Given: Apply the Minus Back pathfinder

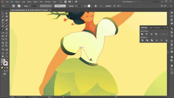Looking at the screenshot, I should point(166,40).
